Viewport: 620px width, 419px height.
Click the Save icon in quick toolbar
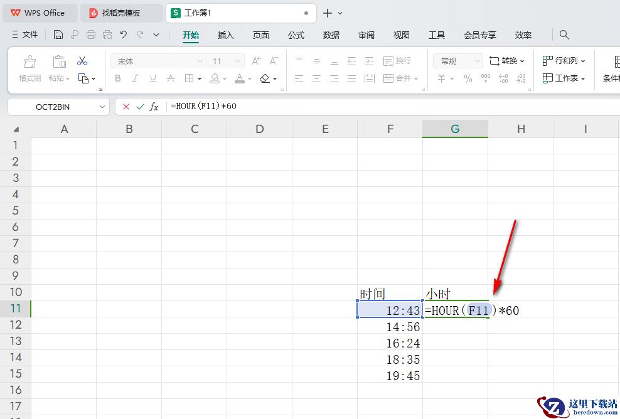coord(58,34)
